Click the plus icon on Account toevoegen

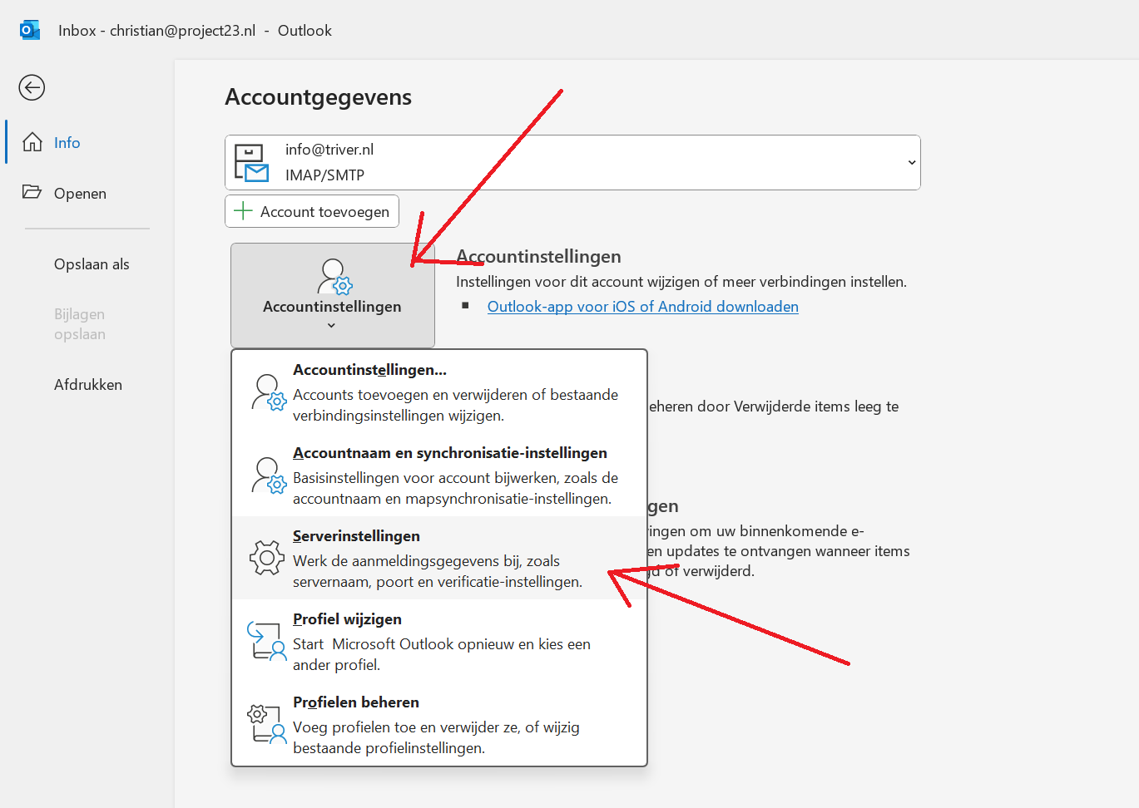coord(243,211)
